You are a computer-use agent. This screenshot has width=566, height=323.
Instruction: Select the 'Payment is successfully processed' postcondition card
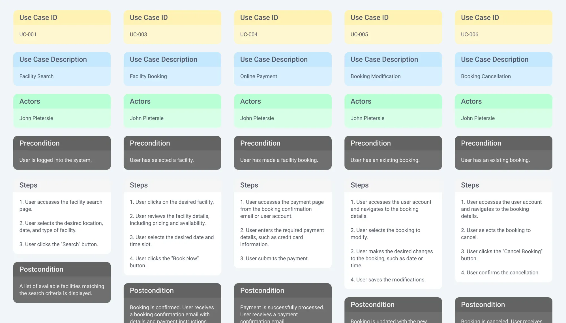click(x=283, y=304)
